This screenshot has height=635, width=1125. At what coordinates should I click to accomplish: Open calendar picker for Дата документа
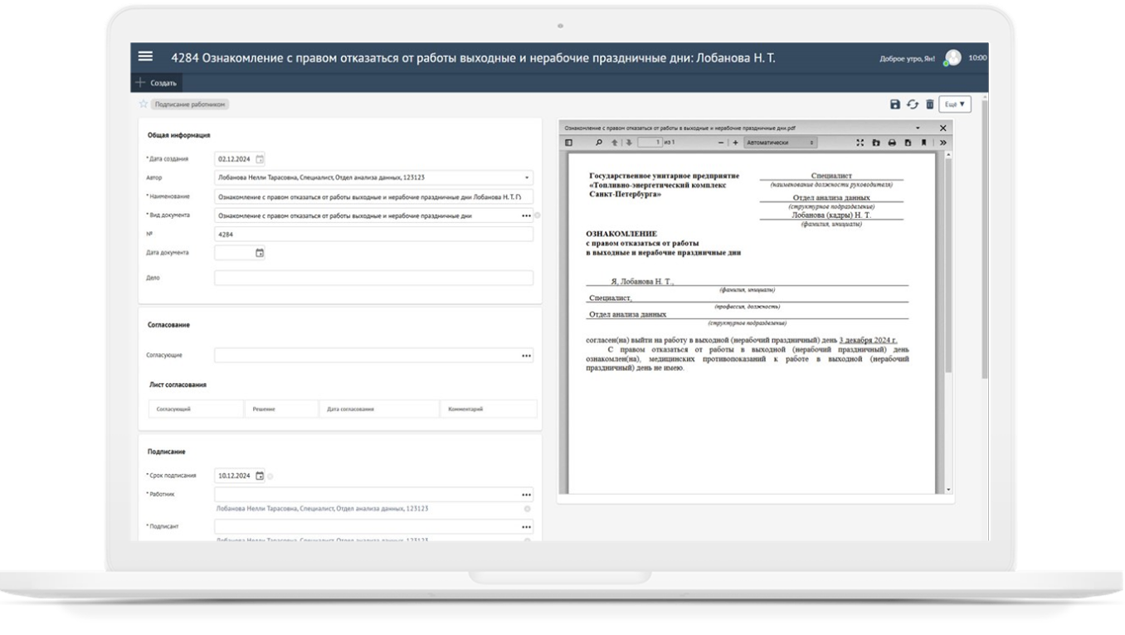pyautogui.click(x=260, y=253)
